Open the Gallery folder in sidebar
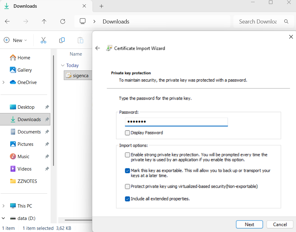Screen dimensions: 296x232 coord(24,70)
